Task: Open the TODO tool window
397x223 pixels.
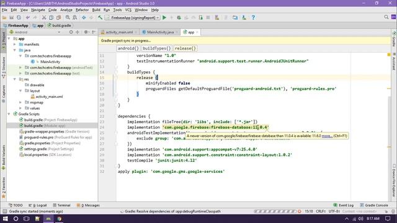Action: click(x=16, y=205)
